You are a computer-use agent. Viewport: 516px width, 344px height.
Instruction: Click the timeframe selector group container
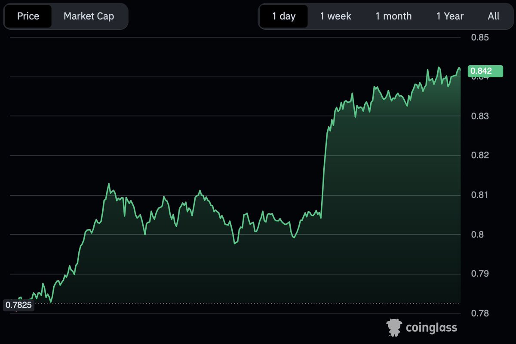click(385, 16)
